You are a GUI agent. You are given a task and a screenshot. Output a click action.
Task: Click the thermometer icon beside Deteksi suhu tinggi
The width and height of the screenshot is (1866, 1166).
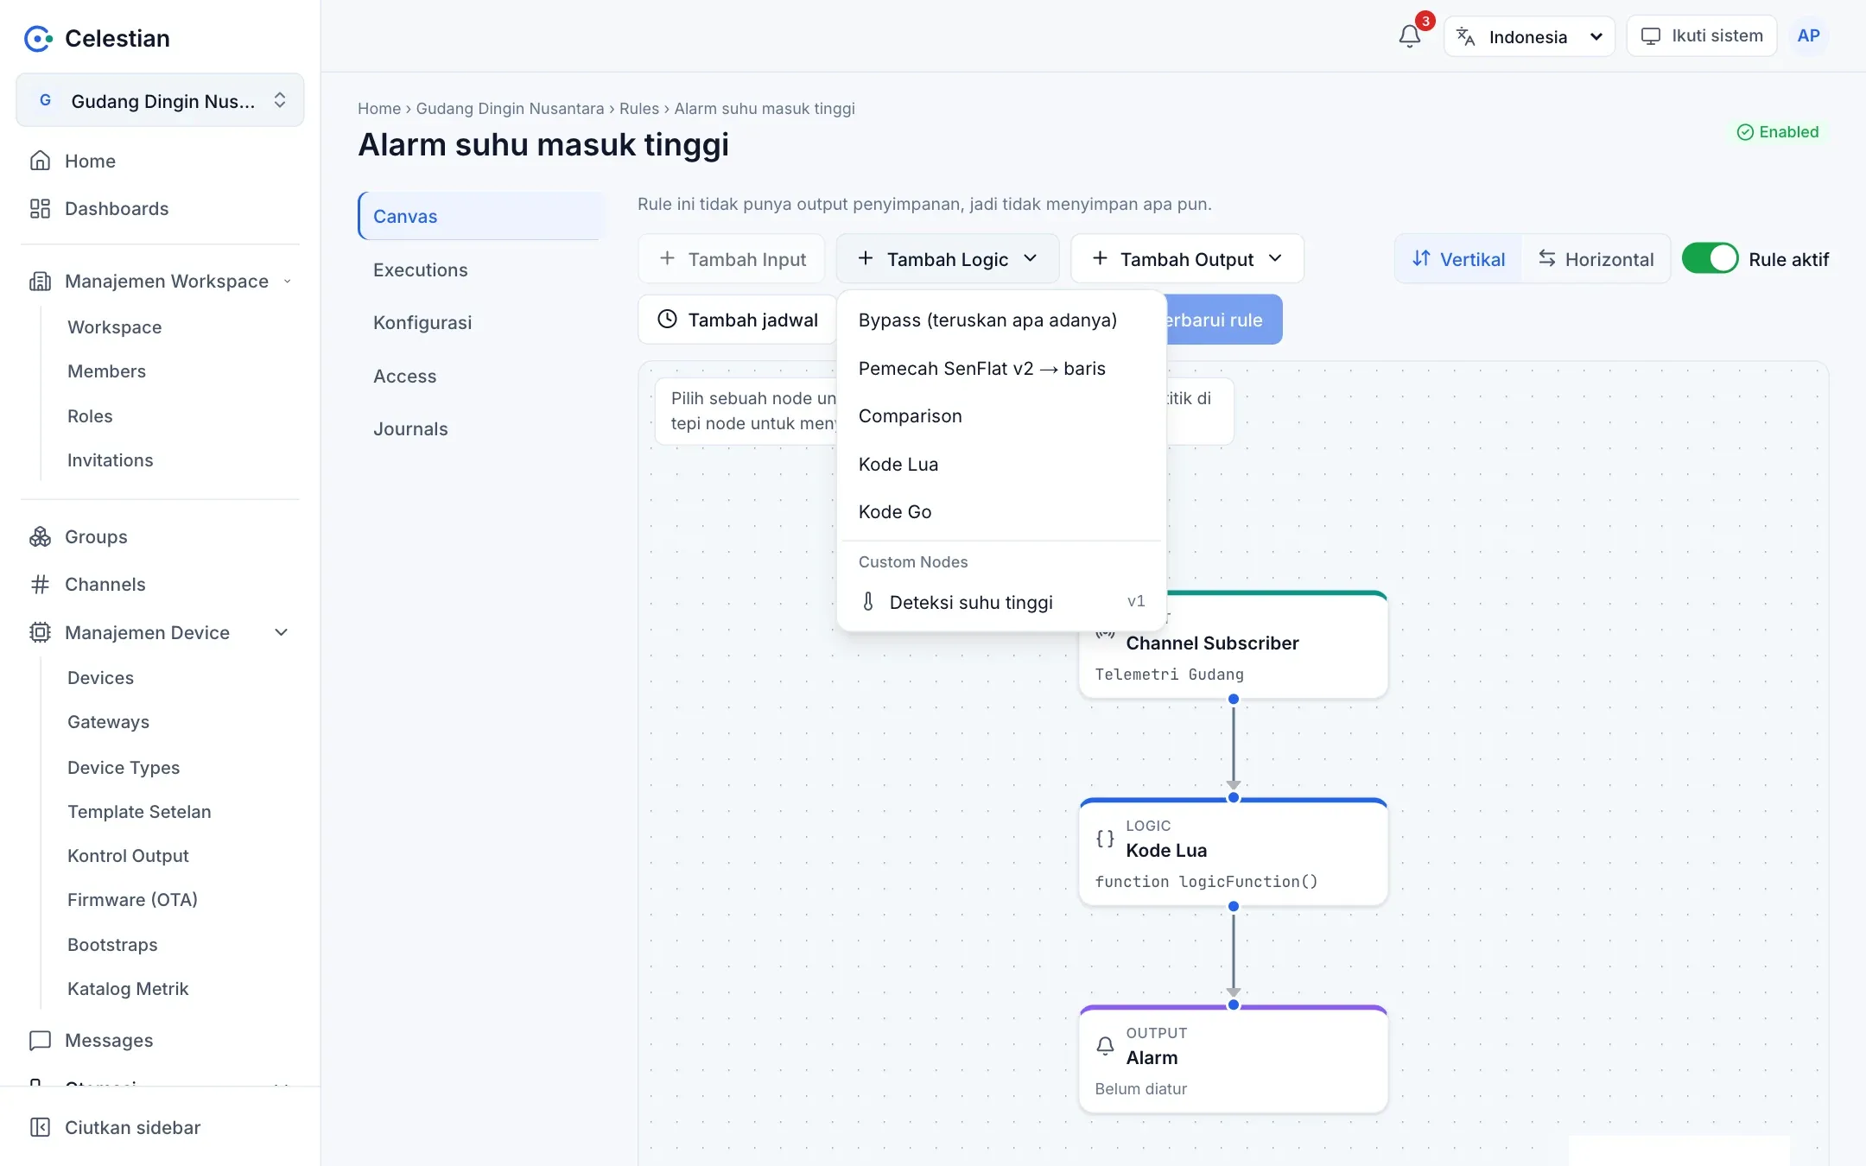pos(868,602)
